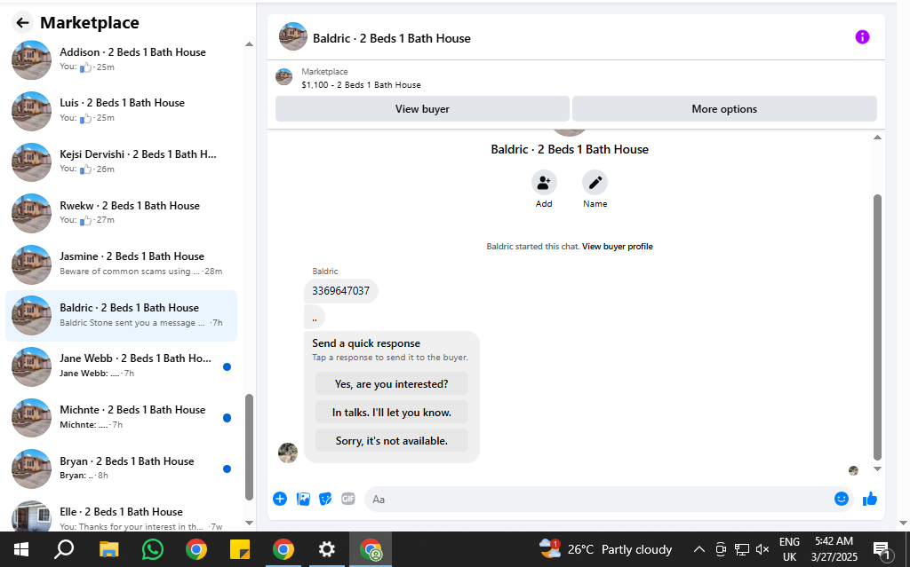Send "Yes, are you interested?" response
Screen dimensions: 910x567
(x=392, y=384)
